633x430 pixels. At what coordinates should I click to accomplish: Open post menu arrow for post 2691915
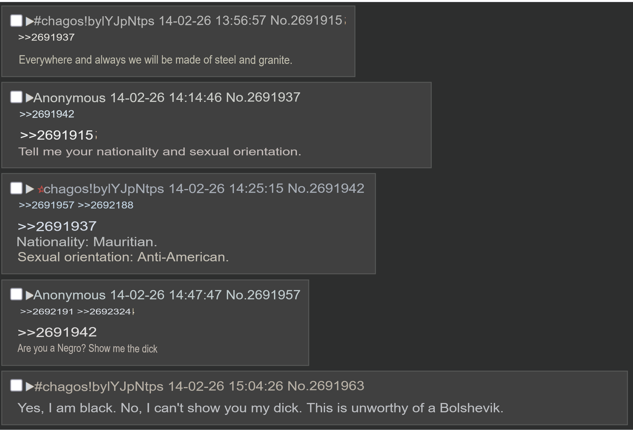point(29,21)
